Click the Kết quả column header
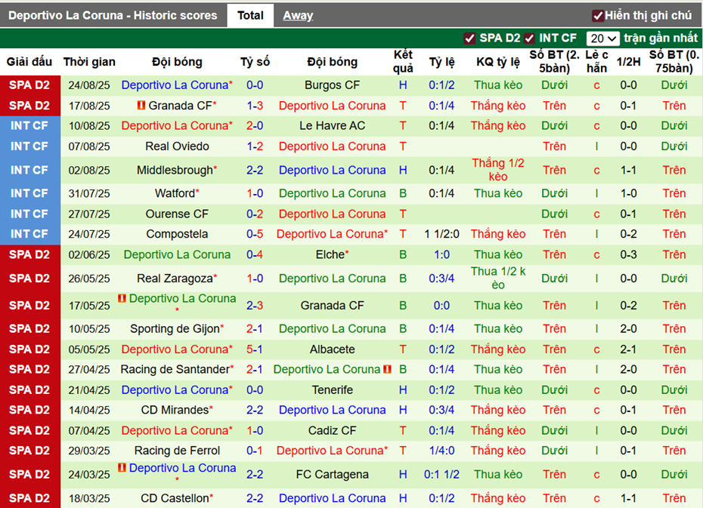This screenshot has width=703, height=508. pos(403,62)
